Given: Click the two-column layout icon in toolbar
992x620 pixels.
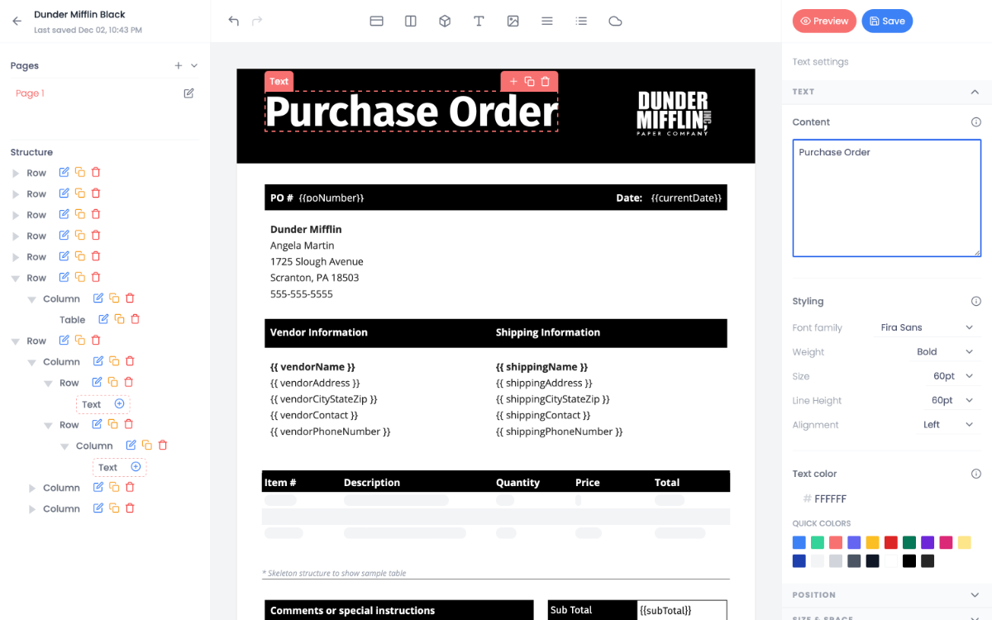Looking at the screenshot, I should coord(410,21).
